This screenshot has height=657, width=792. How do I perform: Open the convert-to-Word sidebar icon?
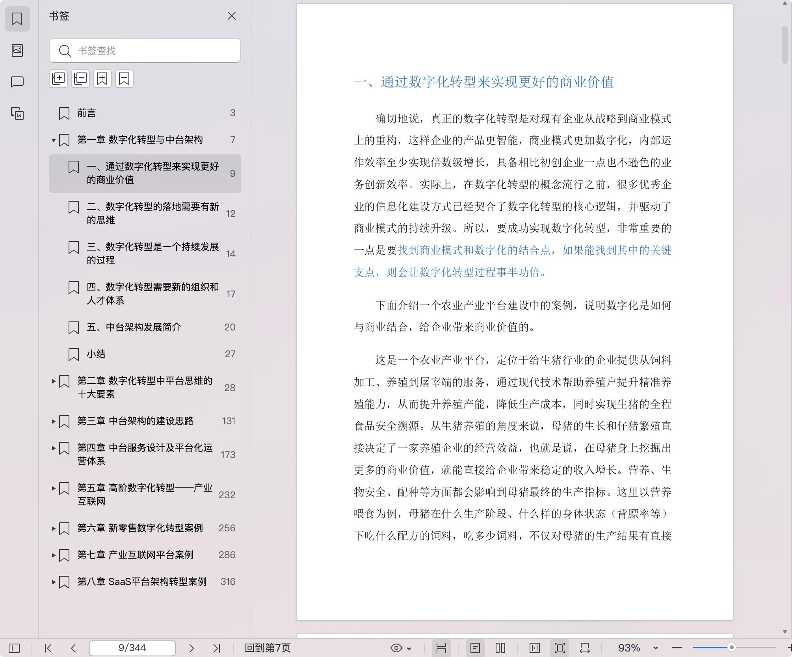tap(17, 113)
